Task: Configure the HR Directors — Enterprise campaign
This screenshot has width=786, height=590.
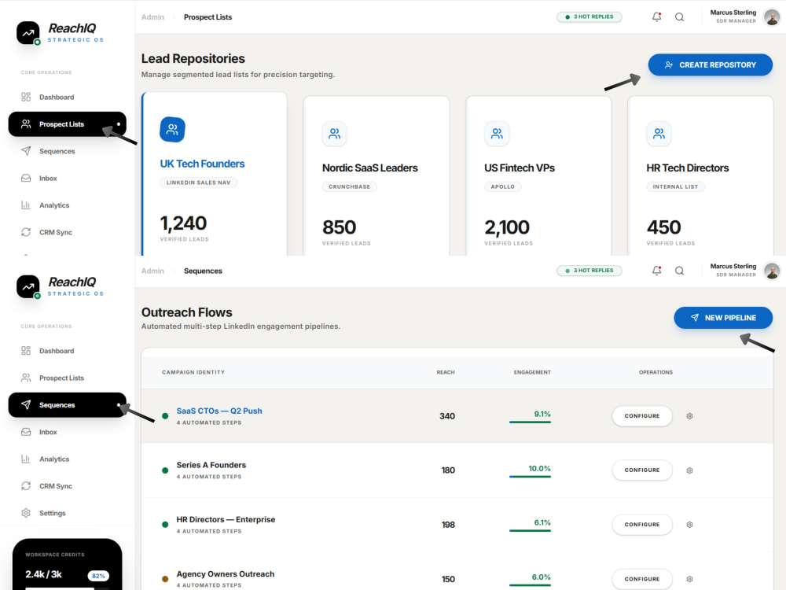Action: [x=642, y=524]
